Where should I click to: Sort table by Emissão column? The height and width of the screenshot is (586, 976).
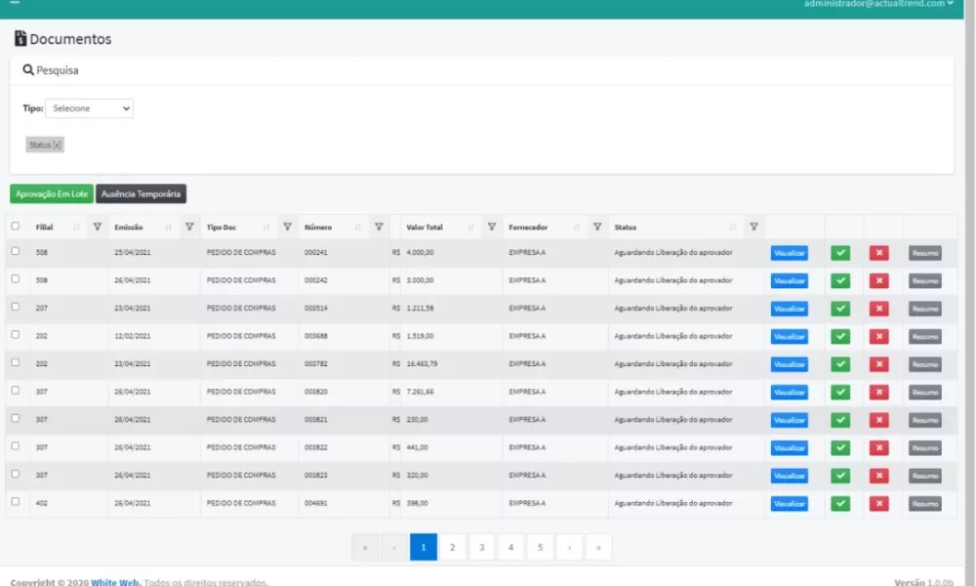click(x=168, y=228)
